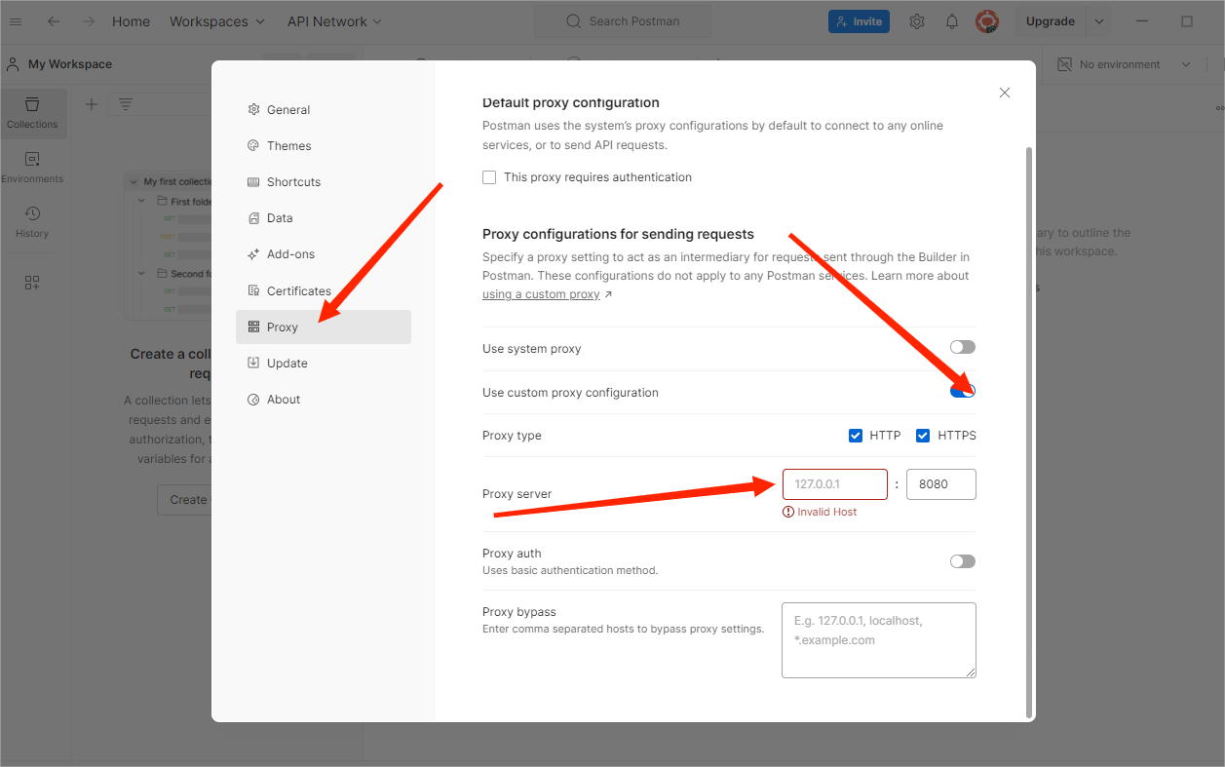Uncheck the HTTPS proxy type checkbox

point(923,436)
